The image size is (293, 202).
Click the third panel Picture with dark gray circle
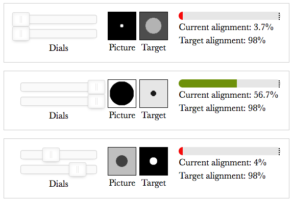tap(122, 161)
